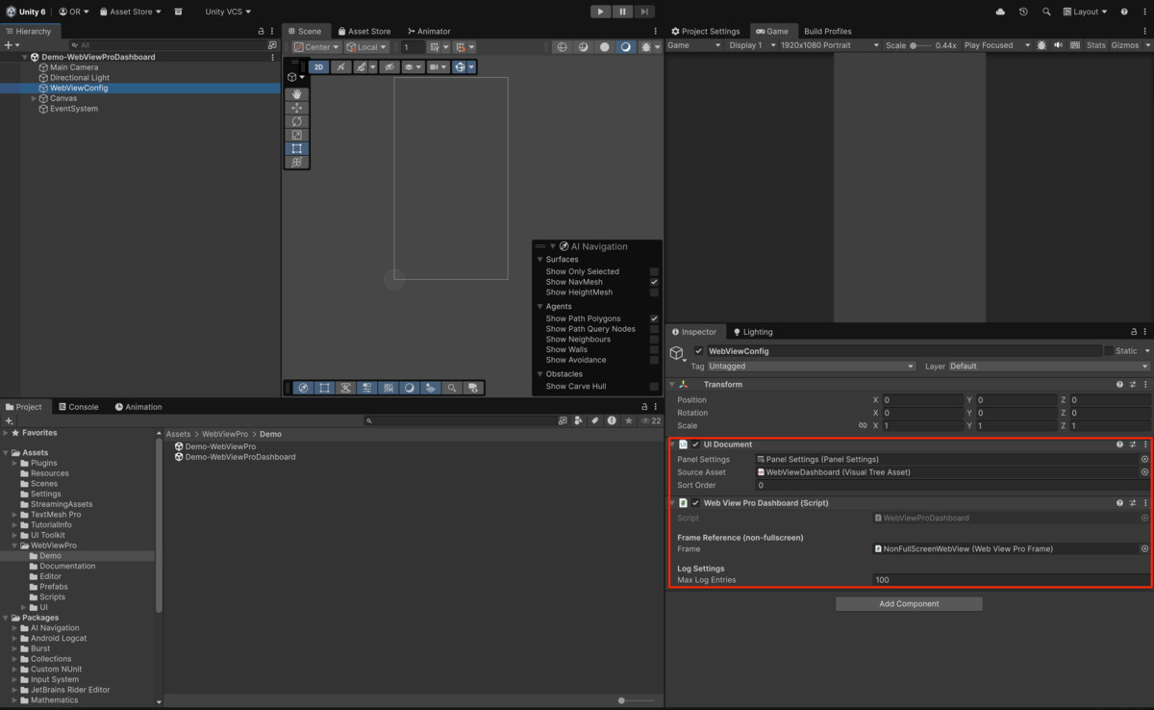1154x710 pixels.
Task: Enable Show Carve Hull checkbox
Action: tap(654, 387)
